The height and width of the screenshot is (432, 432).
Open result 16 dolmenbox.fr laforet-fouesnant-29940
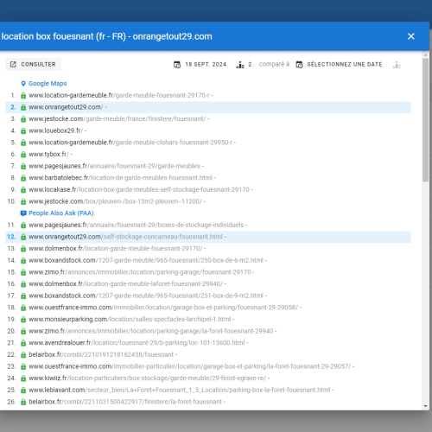126,284
